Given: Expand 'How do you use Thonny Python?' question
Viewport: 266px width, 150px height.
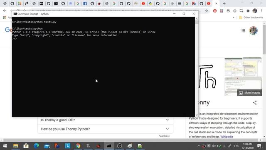Looking at the screenshot, I should pos(105,129).
